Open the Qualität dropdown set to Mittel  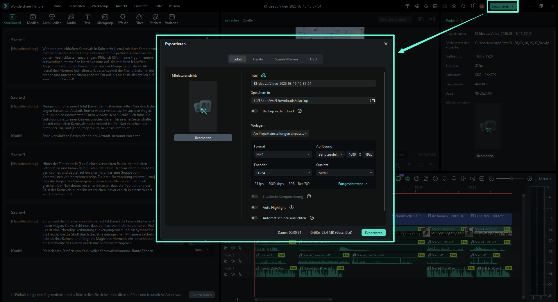coord(345,173)
